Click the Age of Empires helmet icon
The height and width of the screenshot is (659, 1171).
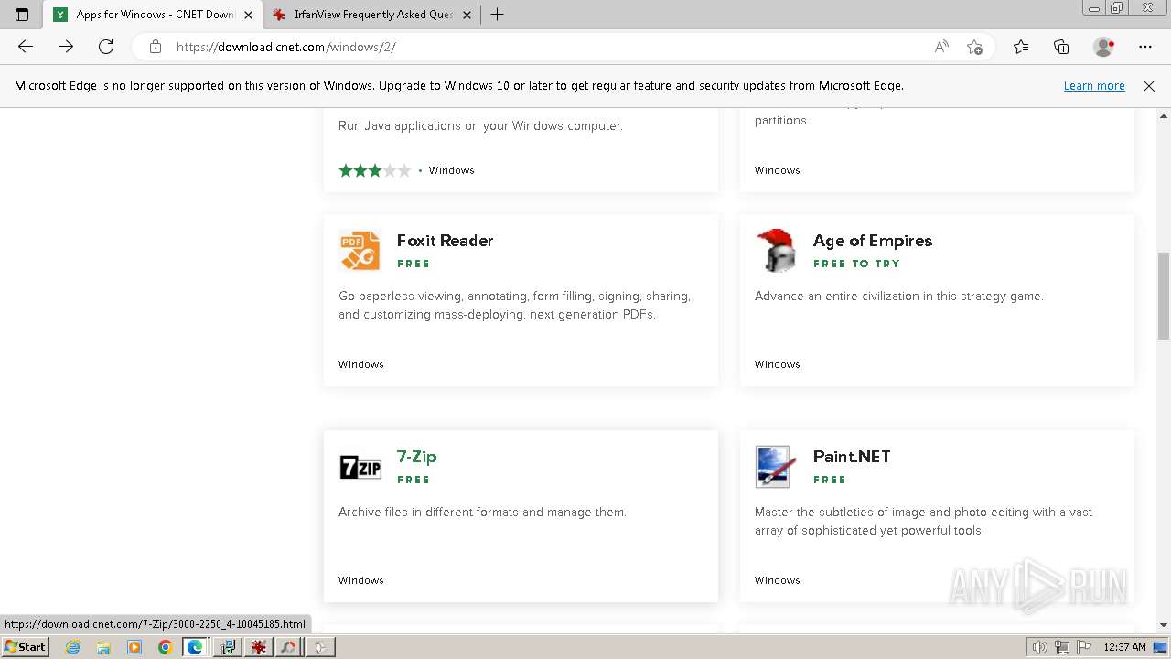tap(776, 250)
